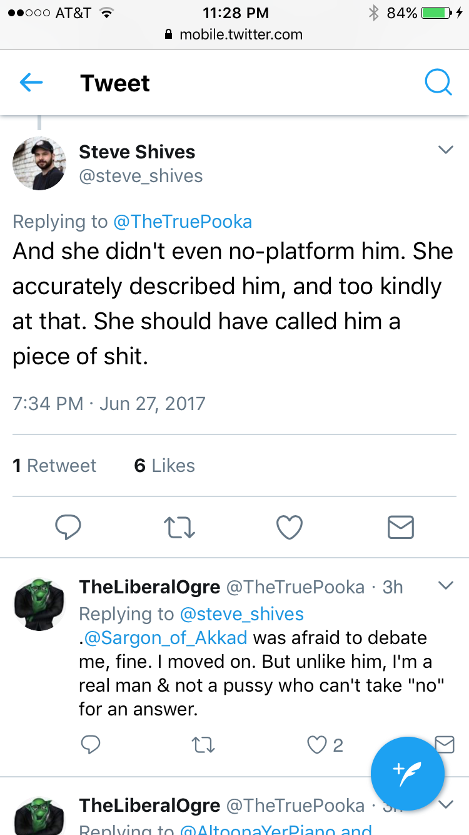View the 1 Retweet list
Viewport: 469px width, 835px height.
(54, 466)
